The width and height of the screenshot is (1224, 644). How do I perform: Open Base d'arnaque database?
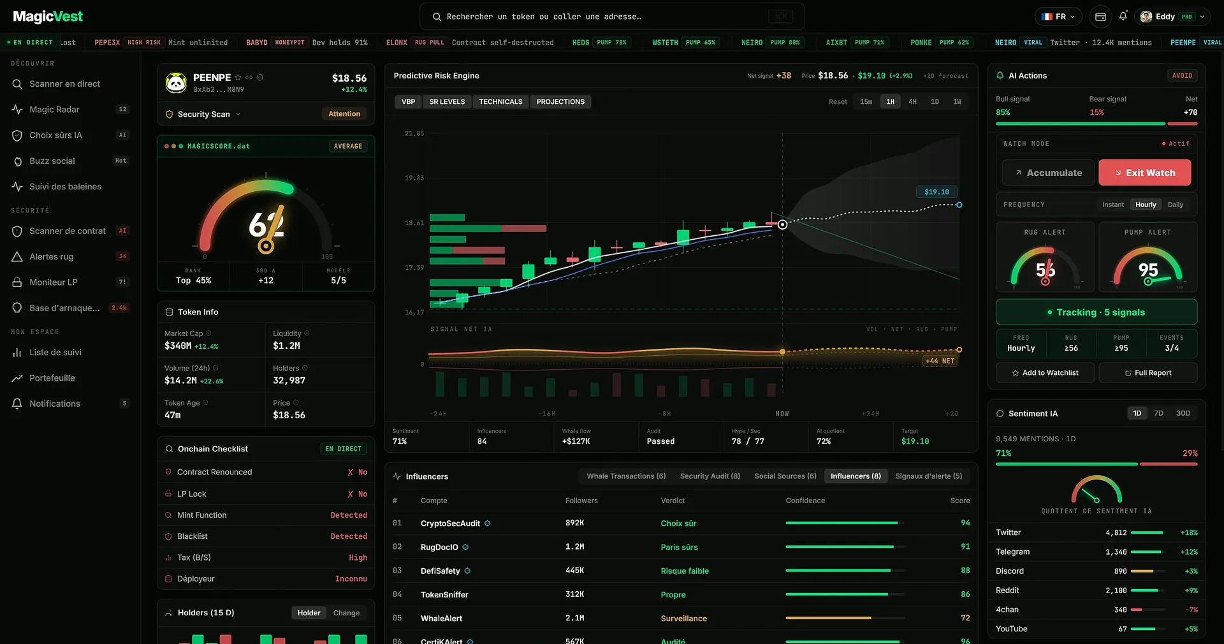click(70, 307)
